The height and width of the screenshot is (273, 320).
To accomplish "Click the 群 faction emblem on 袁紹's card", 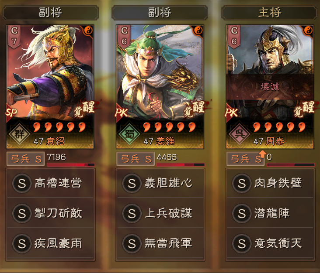I will coord(20,134).
